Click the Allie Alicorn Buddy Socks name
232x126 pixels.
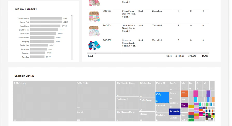point(129,28)
